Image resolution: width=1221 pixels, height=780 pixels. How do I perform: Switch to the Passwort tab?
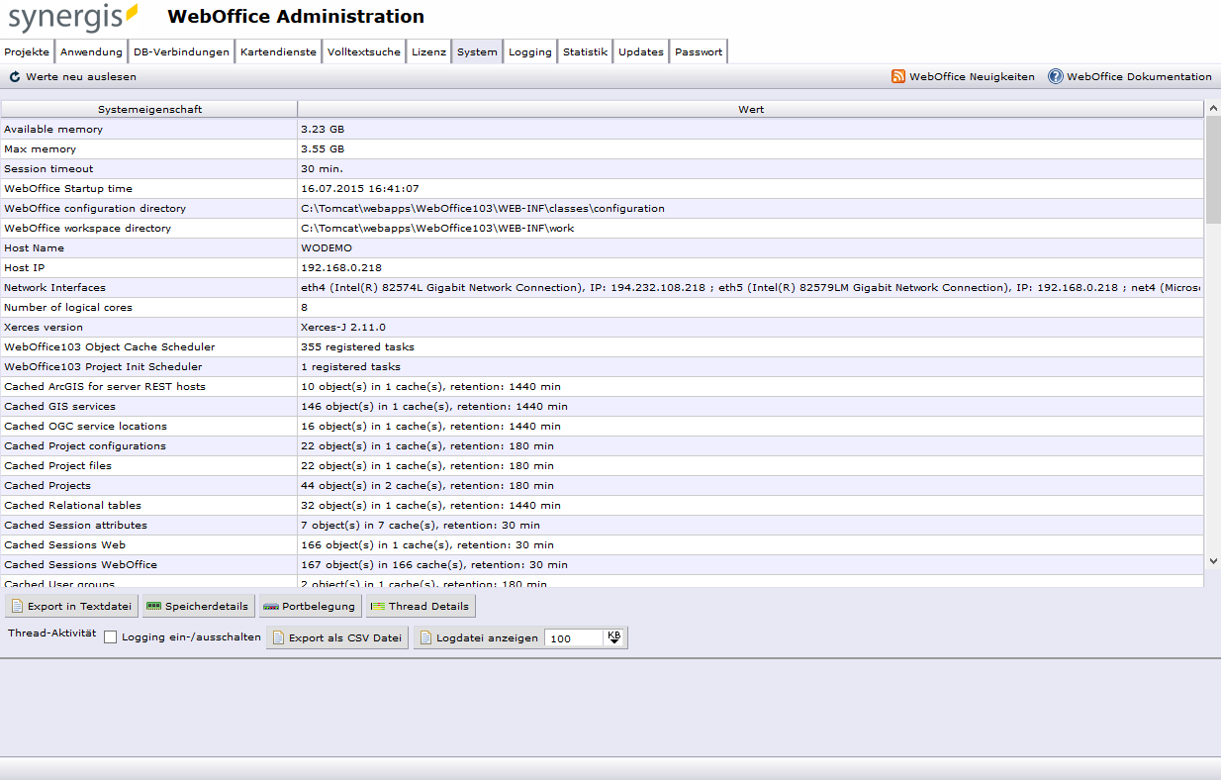coord(698,50)
